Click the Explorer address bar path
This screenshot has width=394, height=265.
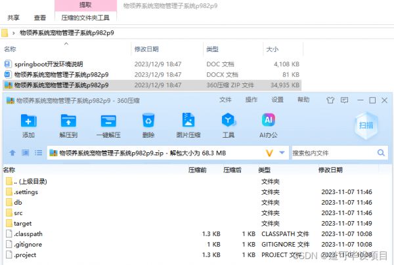pos(67,33)
